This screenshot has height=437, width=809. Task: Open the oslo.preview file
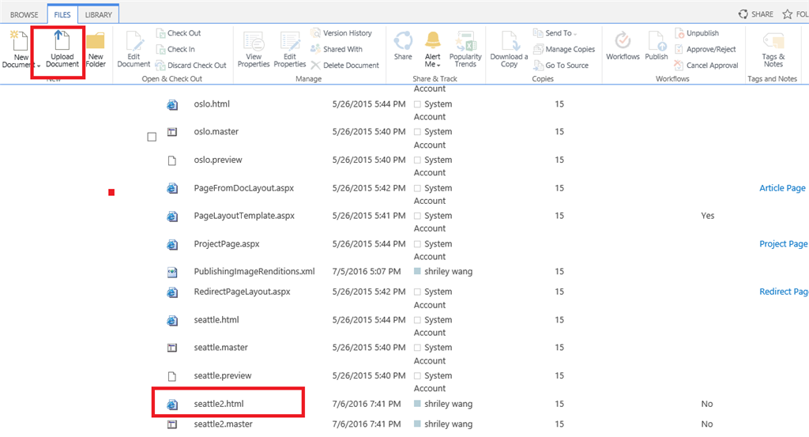[x=218, y=160]
